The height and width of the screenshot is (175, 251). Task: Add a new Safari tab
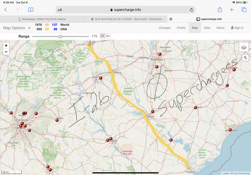pos(232,10)
